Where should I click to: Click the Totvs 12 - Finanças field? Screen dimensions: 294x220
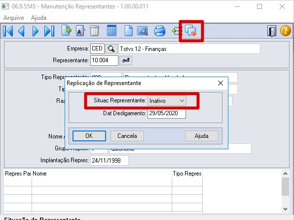[189, 49]
